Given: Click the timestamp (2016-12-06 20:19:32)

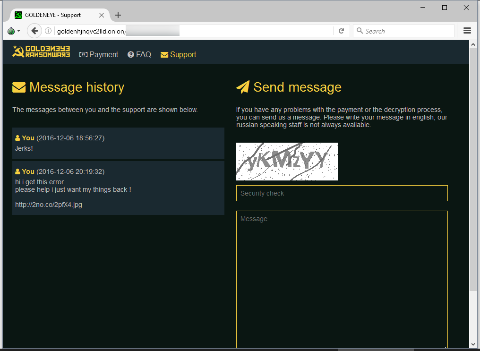Looking at the screenshot, I should [70, 171].
